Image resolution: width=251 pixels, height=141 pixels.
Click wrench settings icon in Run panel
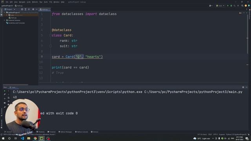tap(5, 94)
